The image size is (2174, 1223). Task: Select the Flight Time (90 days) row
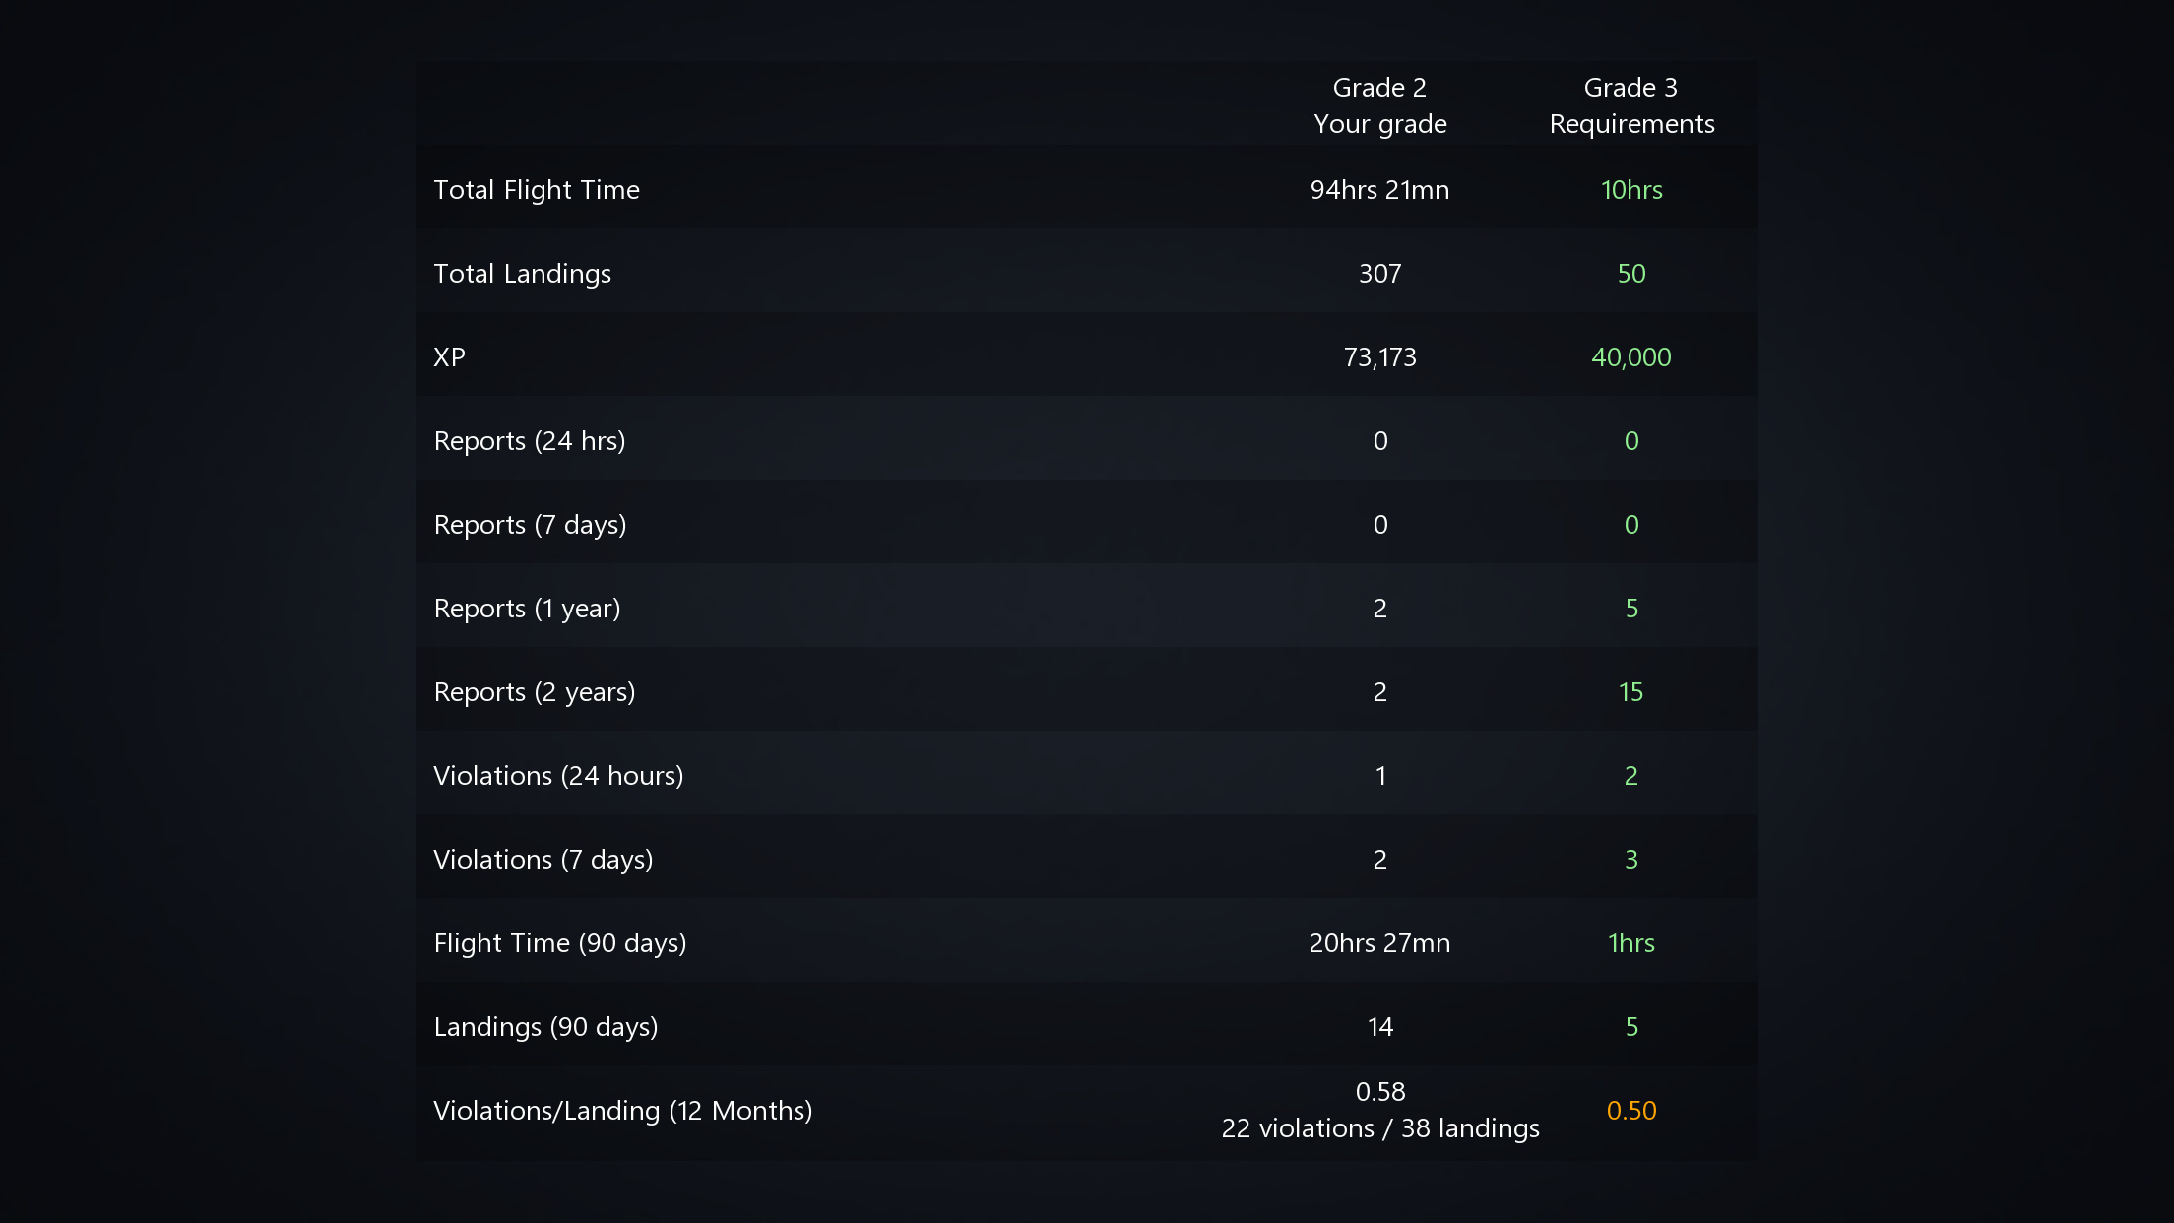click(x=1086, y=942)
